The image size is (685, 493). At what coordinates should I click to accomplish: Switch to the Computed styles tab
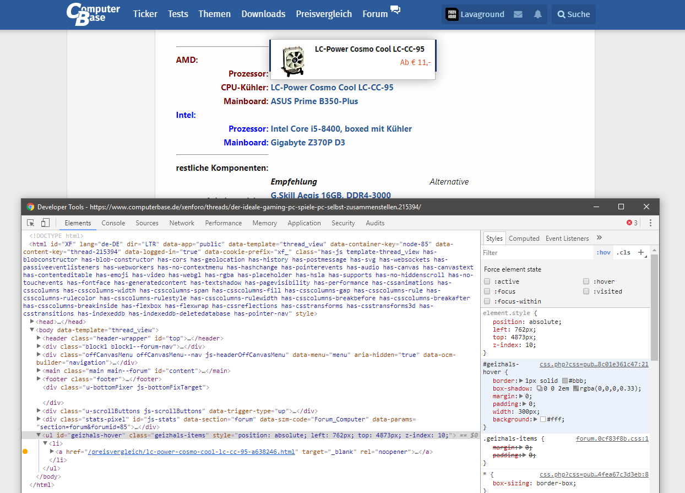[x=524, y=238]
